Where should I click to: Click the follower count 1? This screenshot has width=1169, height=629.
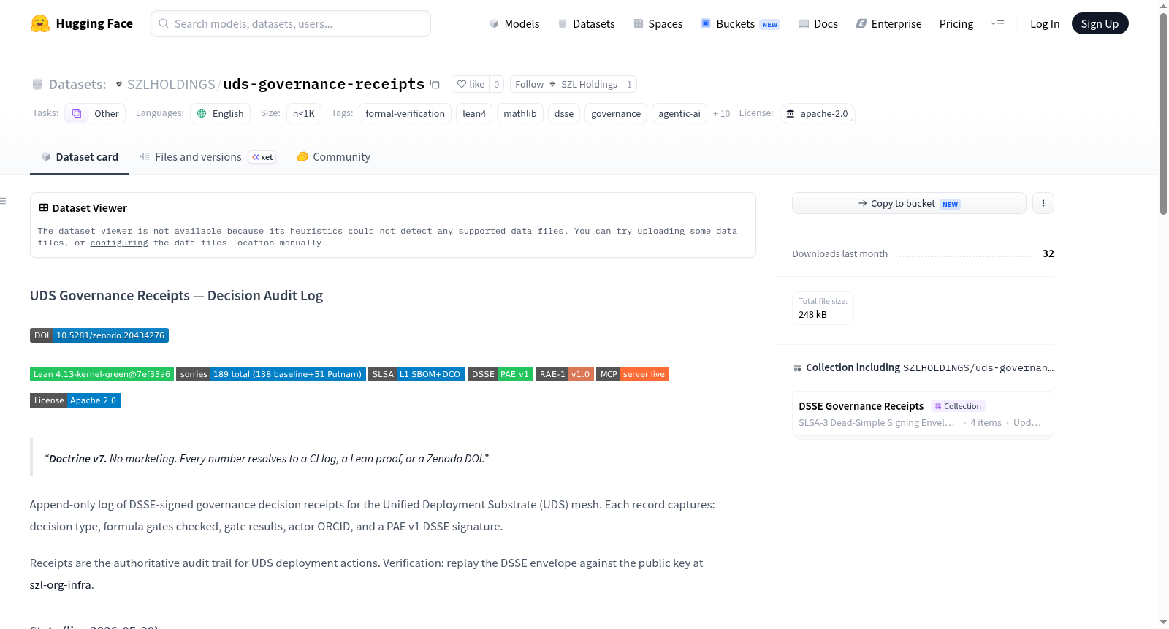[629, 84]
